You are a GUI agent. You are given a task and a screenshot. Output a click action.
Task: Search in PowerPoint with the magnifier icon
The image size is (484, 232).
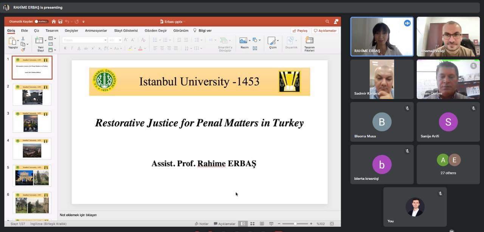327,22
